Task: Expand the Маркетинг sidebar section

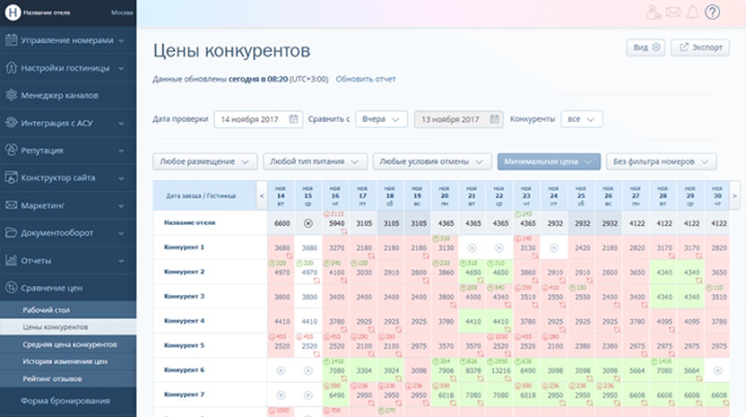Action: [68, 205]
